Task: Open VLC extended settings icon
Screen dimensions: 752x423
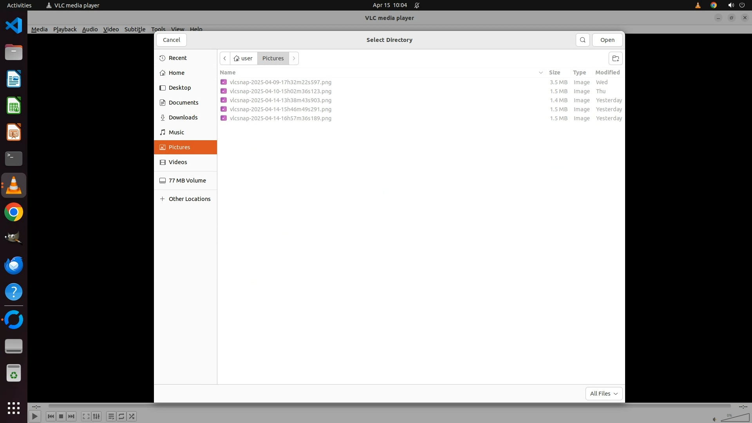Action: pos(96,416)
